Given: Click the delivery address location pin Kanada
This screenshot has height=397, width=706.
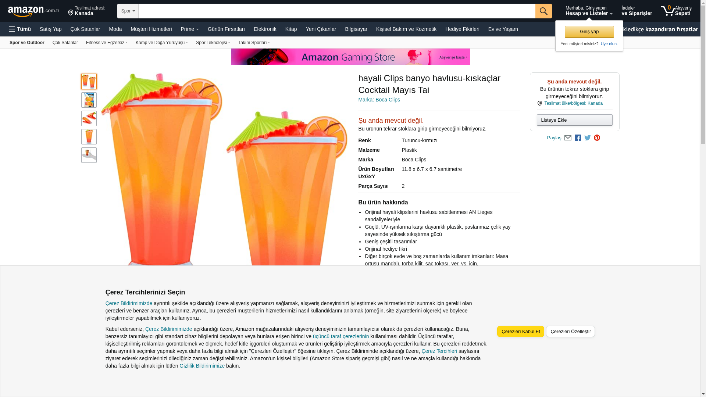Looking at the screenshot, I should pyautogui.click(x=87, y=11).
